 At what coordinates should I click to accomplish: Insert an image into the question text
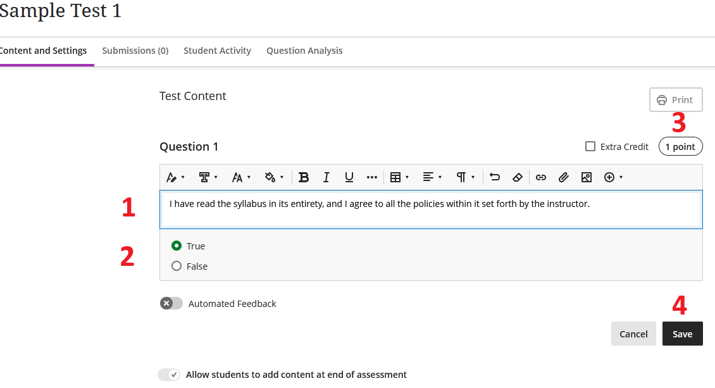(x=587, y=177)
